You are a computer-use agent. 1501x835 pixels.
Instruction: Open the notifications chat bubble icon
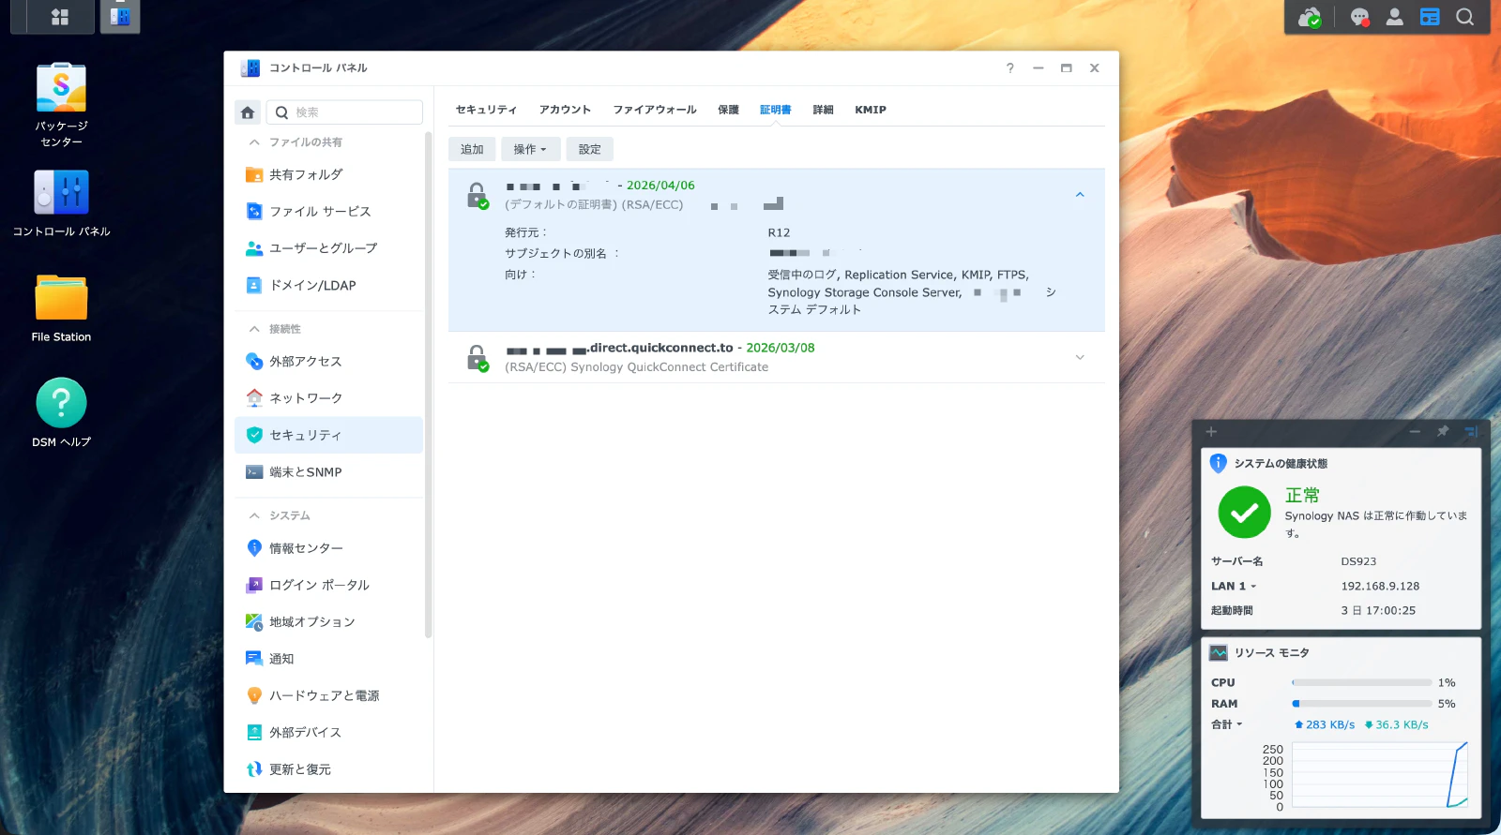(1359, 17)
